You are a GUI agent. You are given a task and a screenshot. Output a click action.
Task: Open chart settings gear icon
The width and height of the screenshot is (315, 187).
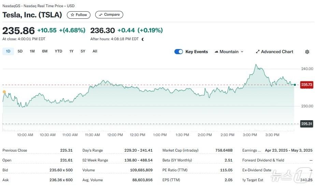[x=307, y=52]
